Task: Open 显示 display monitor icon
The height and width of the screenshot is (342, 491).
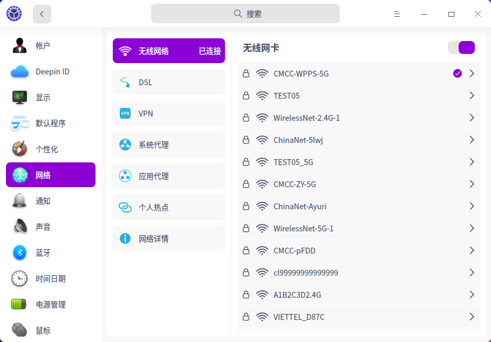Action: (20, 98)
